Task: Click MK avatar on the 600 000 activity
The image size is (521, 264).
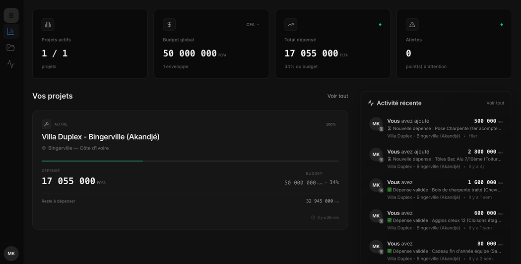Action: coord(376,215)
